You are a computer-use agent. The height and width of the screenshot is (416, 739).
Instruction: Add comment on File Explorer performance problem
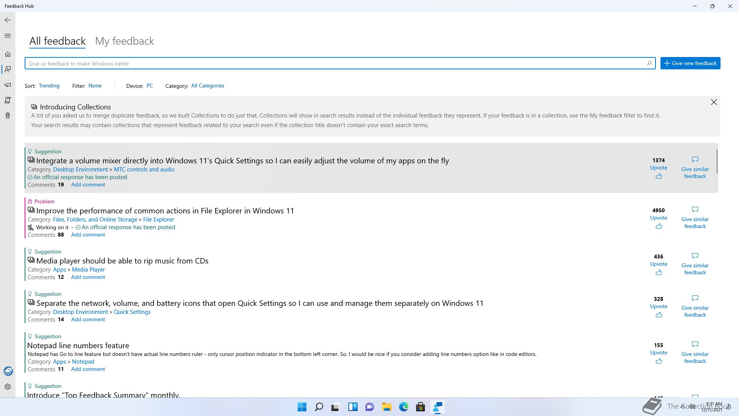click(x=88, y=235)
